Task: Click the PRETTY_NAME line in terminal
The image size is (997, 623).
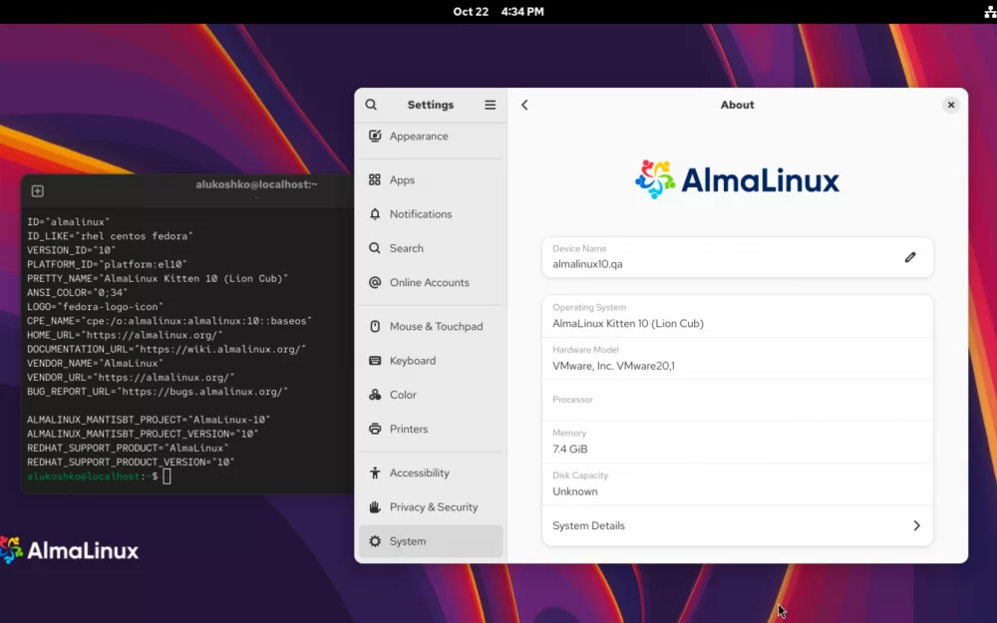Action: [158, 278]
